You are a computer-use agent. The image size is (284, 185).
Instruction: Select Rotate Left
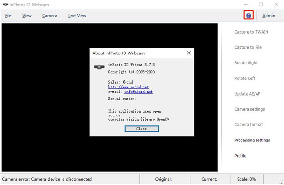[245, 79]
